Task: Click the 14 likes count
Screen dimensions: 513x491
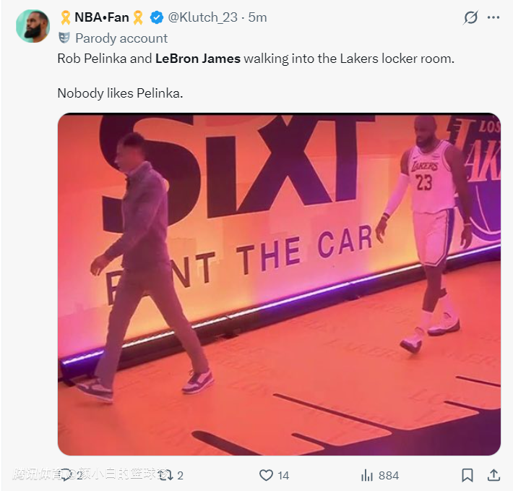Action: point(283,475)
